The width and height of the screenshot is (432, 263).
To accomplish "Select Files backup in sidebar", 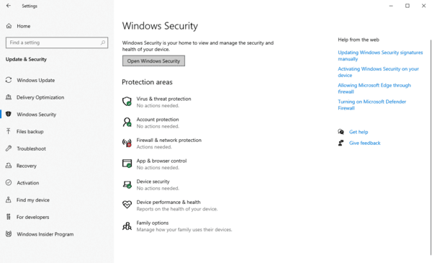I will pos(30,131).
